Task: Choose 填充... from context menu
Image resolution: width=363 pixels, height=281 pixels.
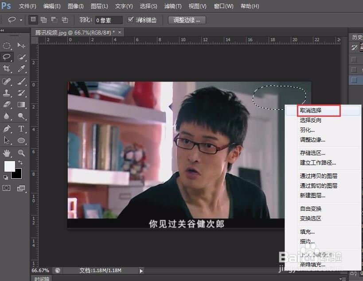Action: pyautogui.click(x=324, y=232)
